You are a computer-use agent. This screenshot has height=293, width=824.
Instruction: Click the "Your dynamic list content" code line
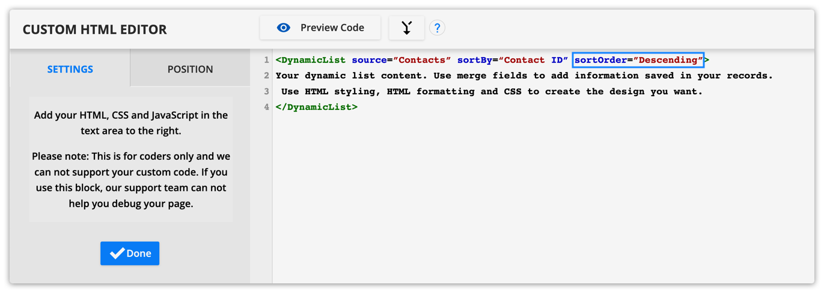(x=524, y=76)
